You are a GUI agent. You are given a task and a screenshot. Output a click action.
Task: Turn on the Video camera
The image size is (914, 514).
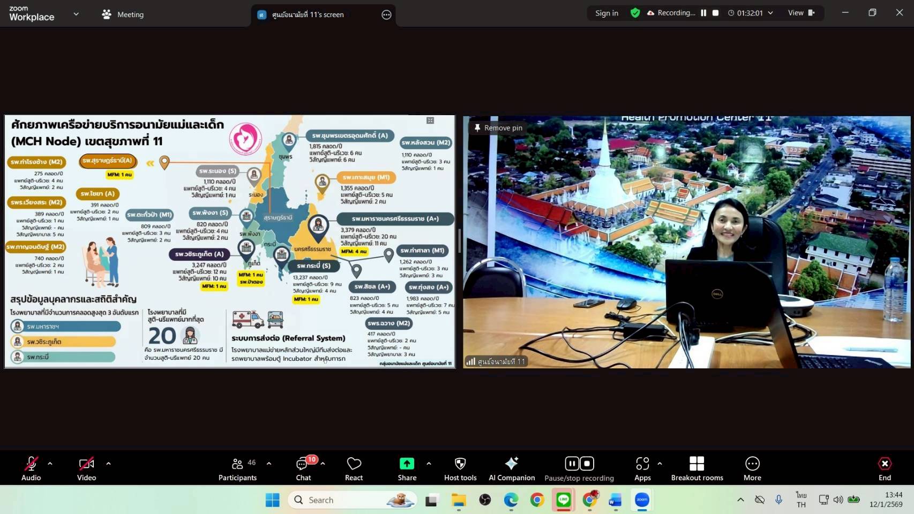(86, 468)
